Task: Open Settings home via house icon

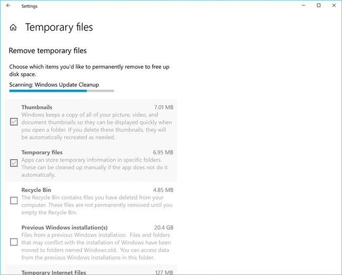Action: click(14, 27)
